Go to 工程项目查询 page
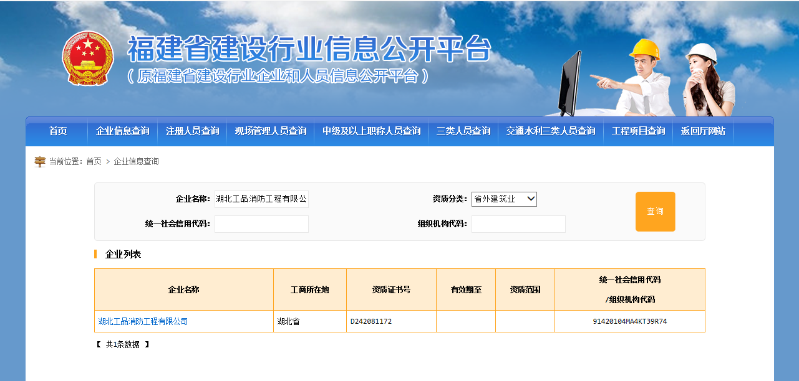Image resolution: width=799 pixels, height=381 pixels. 639,131
